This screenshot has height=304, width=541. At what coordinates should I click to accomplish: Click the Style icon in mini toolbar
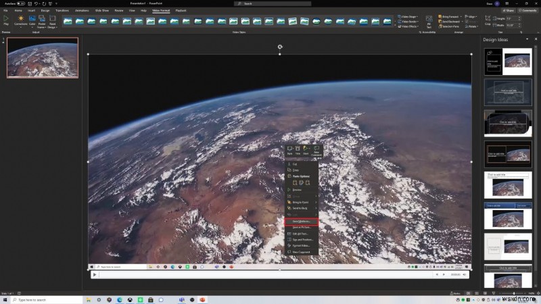click(290, 150)
